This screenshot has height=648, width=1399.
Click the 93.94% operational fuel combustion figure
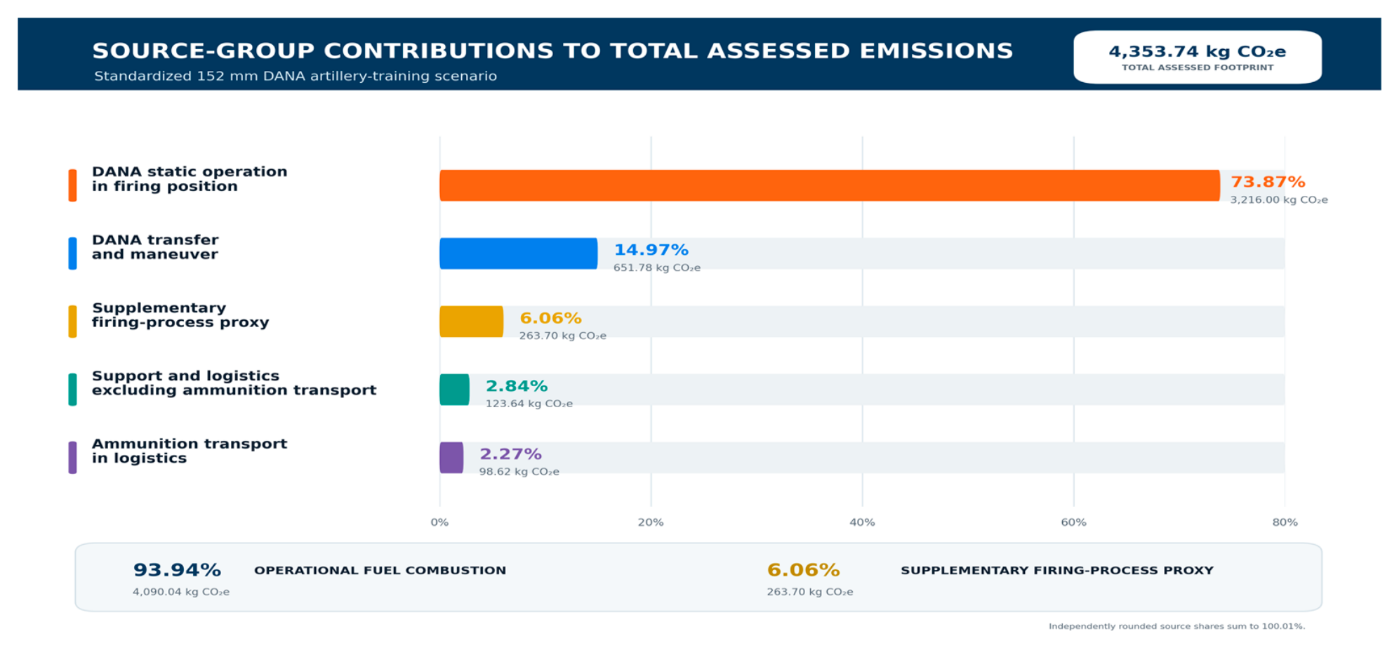pos(177,570)
